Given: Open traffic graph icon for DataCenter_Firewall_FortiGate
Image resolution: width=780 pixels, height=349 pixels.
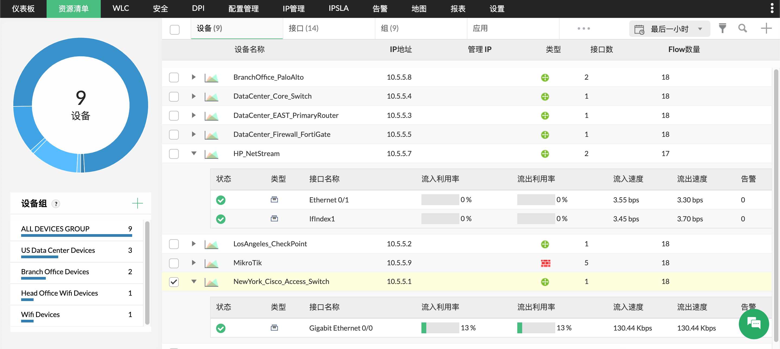Looking at the screenshot, I should 211,135.
